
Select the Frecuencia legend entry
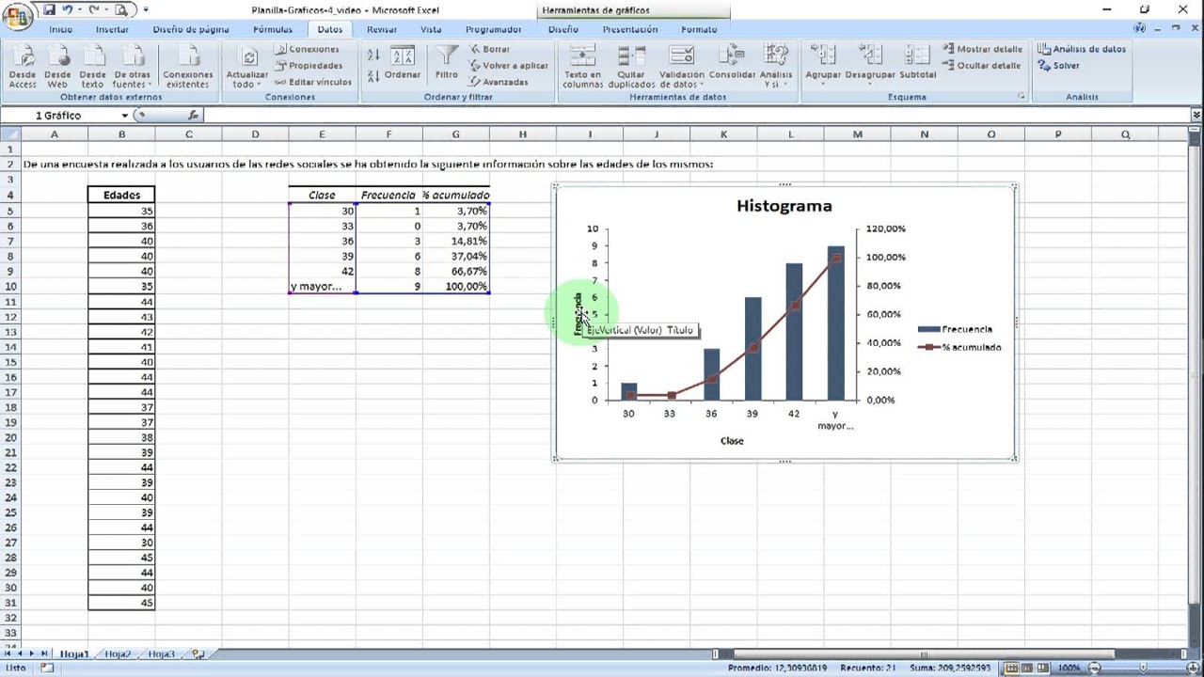(955, 329)
